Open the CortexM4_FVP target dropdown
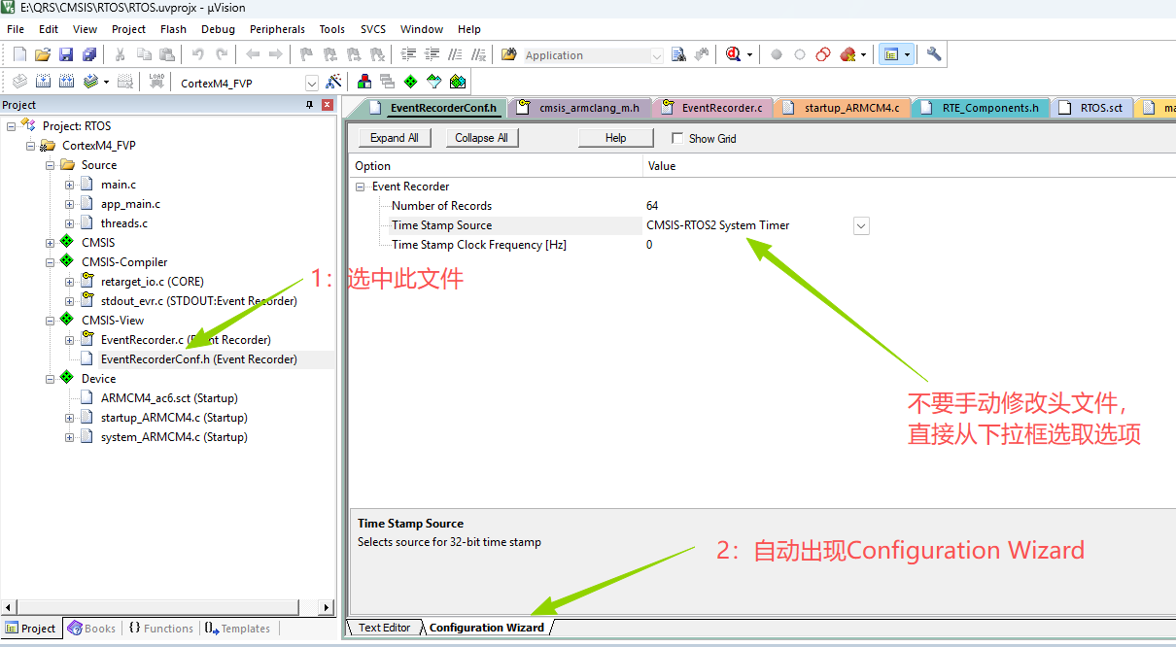 coord(311,84)
